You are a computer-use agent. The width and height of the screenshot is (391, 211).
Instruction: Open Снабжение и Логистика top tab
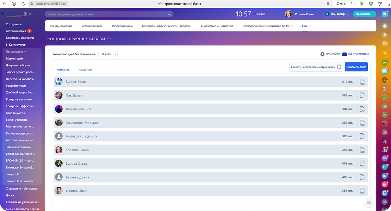click(x=217, y=26)
